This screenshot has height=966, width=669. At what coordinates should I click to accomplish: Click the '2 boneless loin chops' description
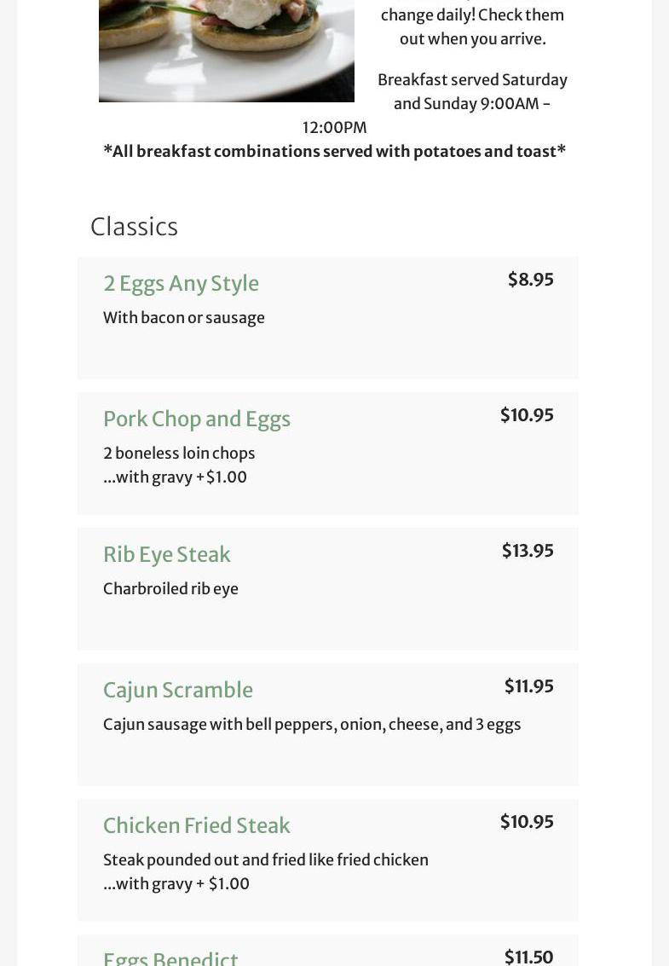click(179, 453)
